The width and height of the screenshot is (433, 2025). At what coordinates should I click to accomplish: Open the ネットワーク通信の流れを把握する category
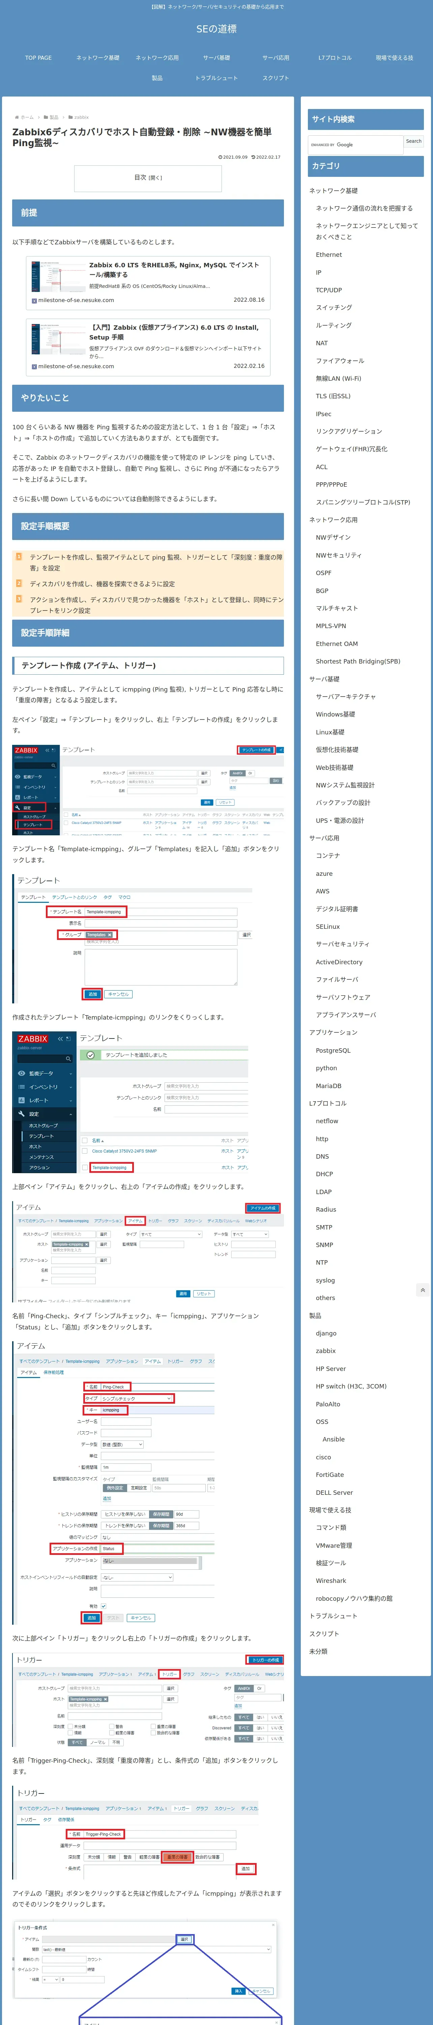(x=364, y=208)
